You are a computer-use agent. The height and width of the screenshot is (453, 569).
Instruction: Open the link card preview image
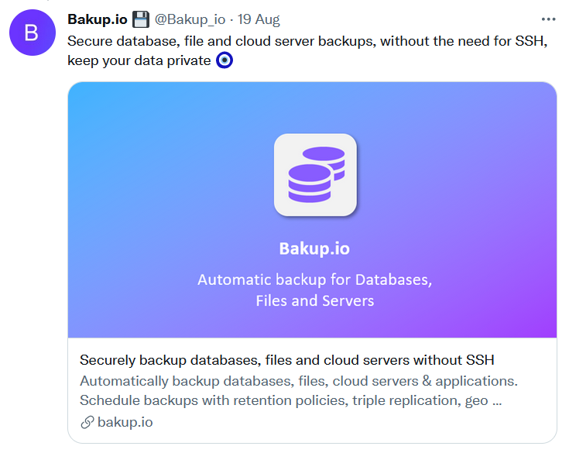pyautogui.click(x=312, y=210)
